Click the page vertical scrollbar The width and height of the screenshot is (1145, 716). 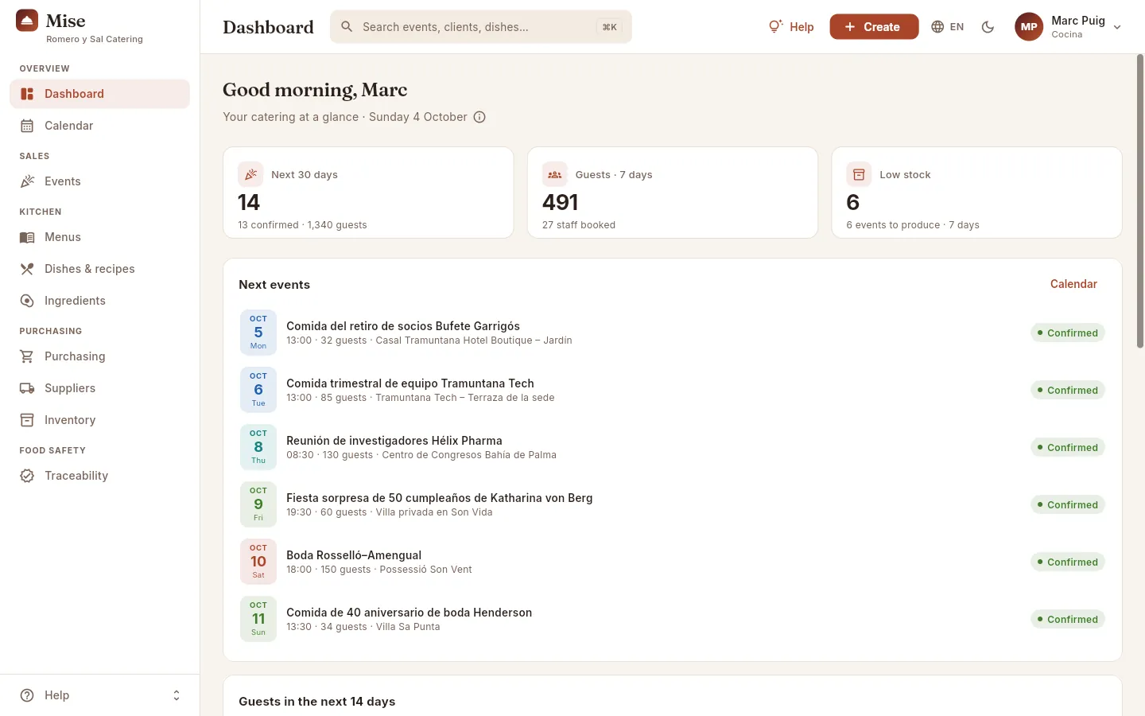click(1140, 201)
